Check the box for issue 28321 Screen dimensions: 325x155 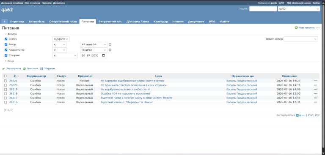pyautogui.click(x=6, y=81)
